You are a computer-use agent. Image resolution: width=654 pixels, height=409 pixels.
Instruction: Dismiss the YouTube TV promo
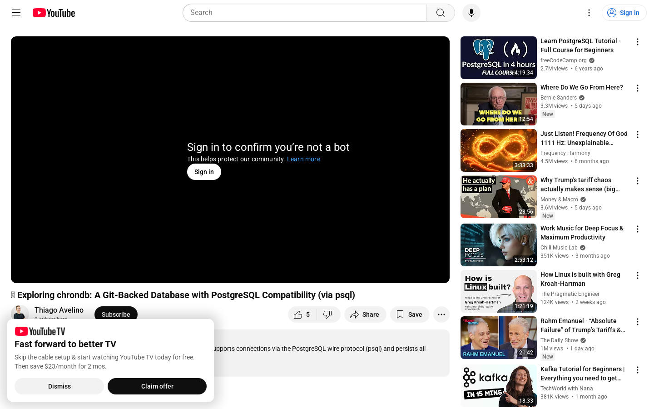click(59, 386)
